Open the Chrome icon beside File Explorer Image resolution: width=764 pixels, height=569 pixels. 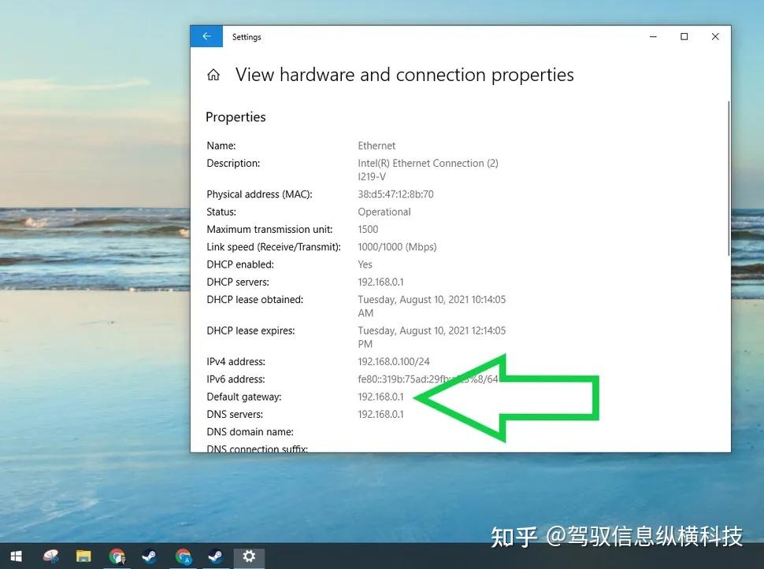click(x=117, y=556)
